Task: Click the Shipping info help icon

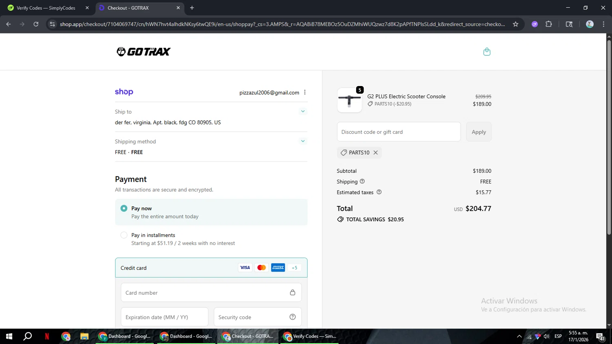Action: pos(362,181)
